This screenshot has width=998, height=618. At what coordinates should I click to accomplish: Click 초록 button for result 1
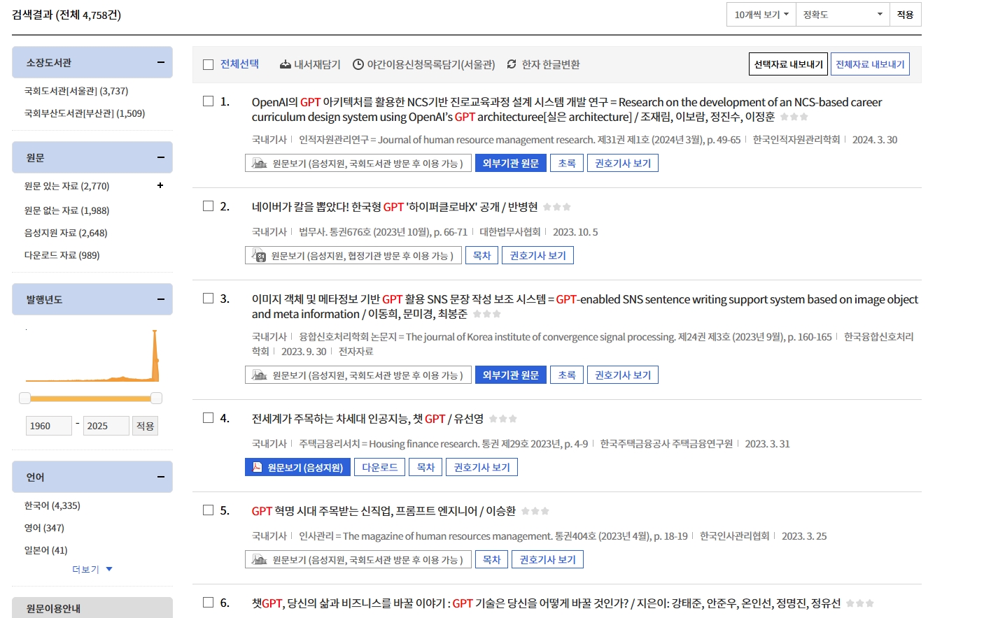[567, 164]
